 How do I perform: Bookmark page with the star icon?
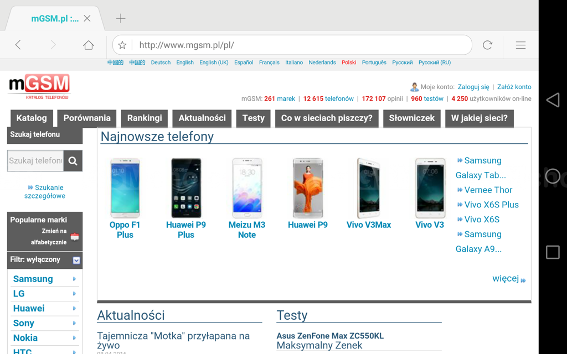(x=122, y=45)
